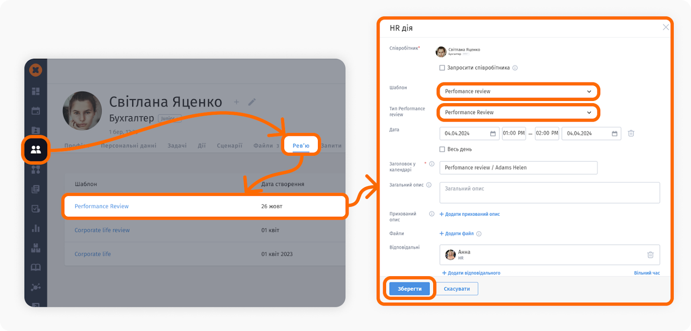Open the Сценарії tab

tap(229, 146)
